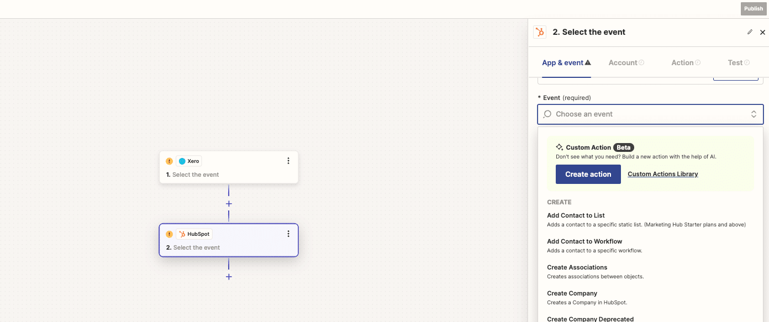Click the warning icon on Xero step
This screenshot has height=322, width=769.
(169, 161)
